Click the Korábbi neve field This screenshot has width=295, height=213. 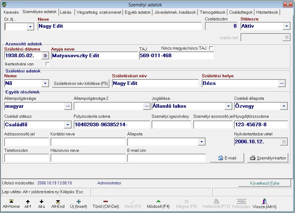(88, 142)
